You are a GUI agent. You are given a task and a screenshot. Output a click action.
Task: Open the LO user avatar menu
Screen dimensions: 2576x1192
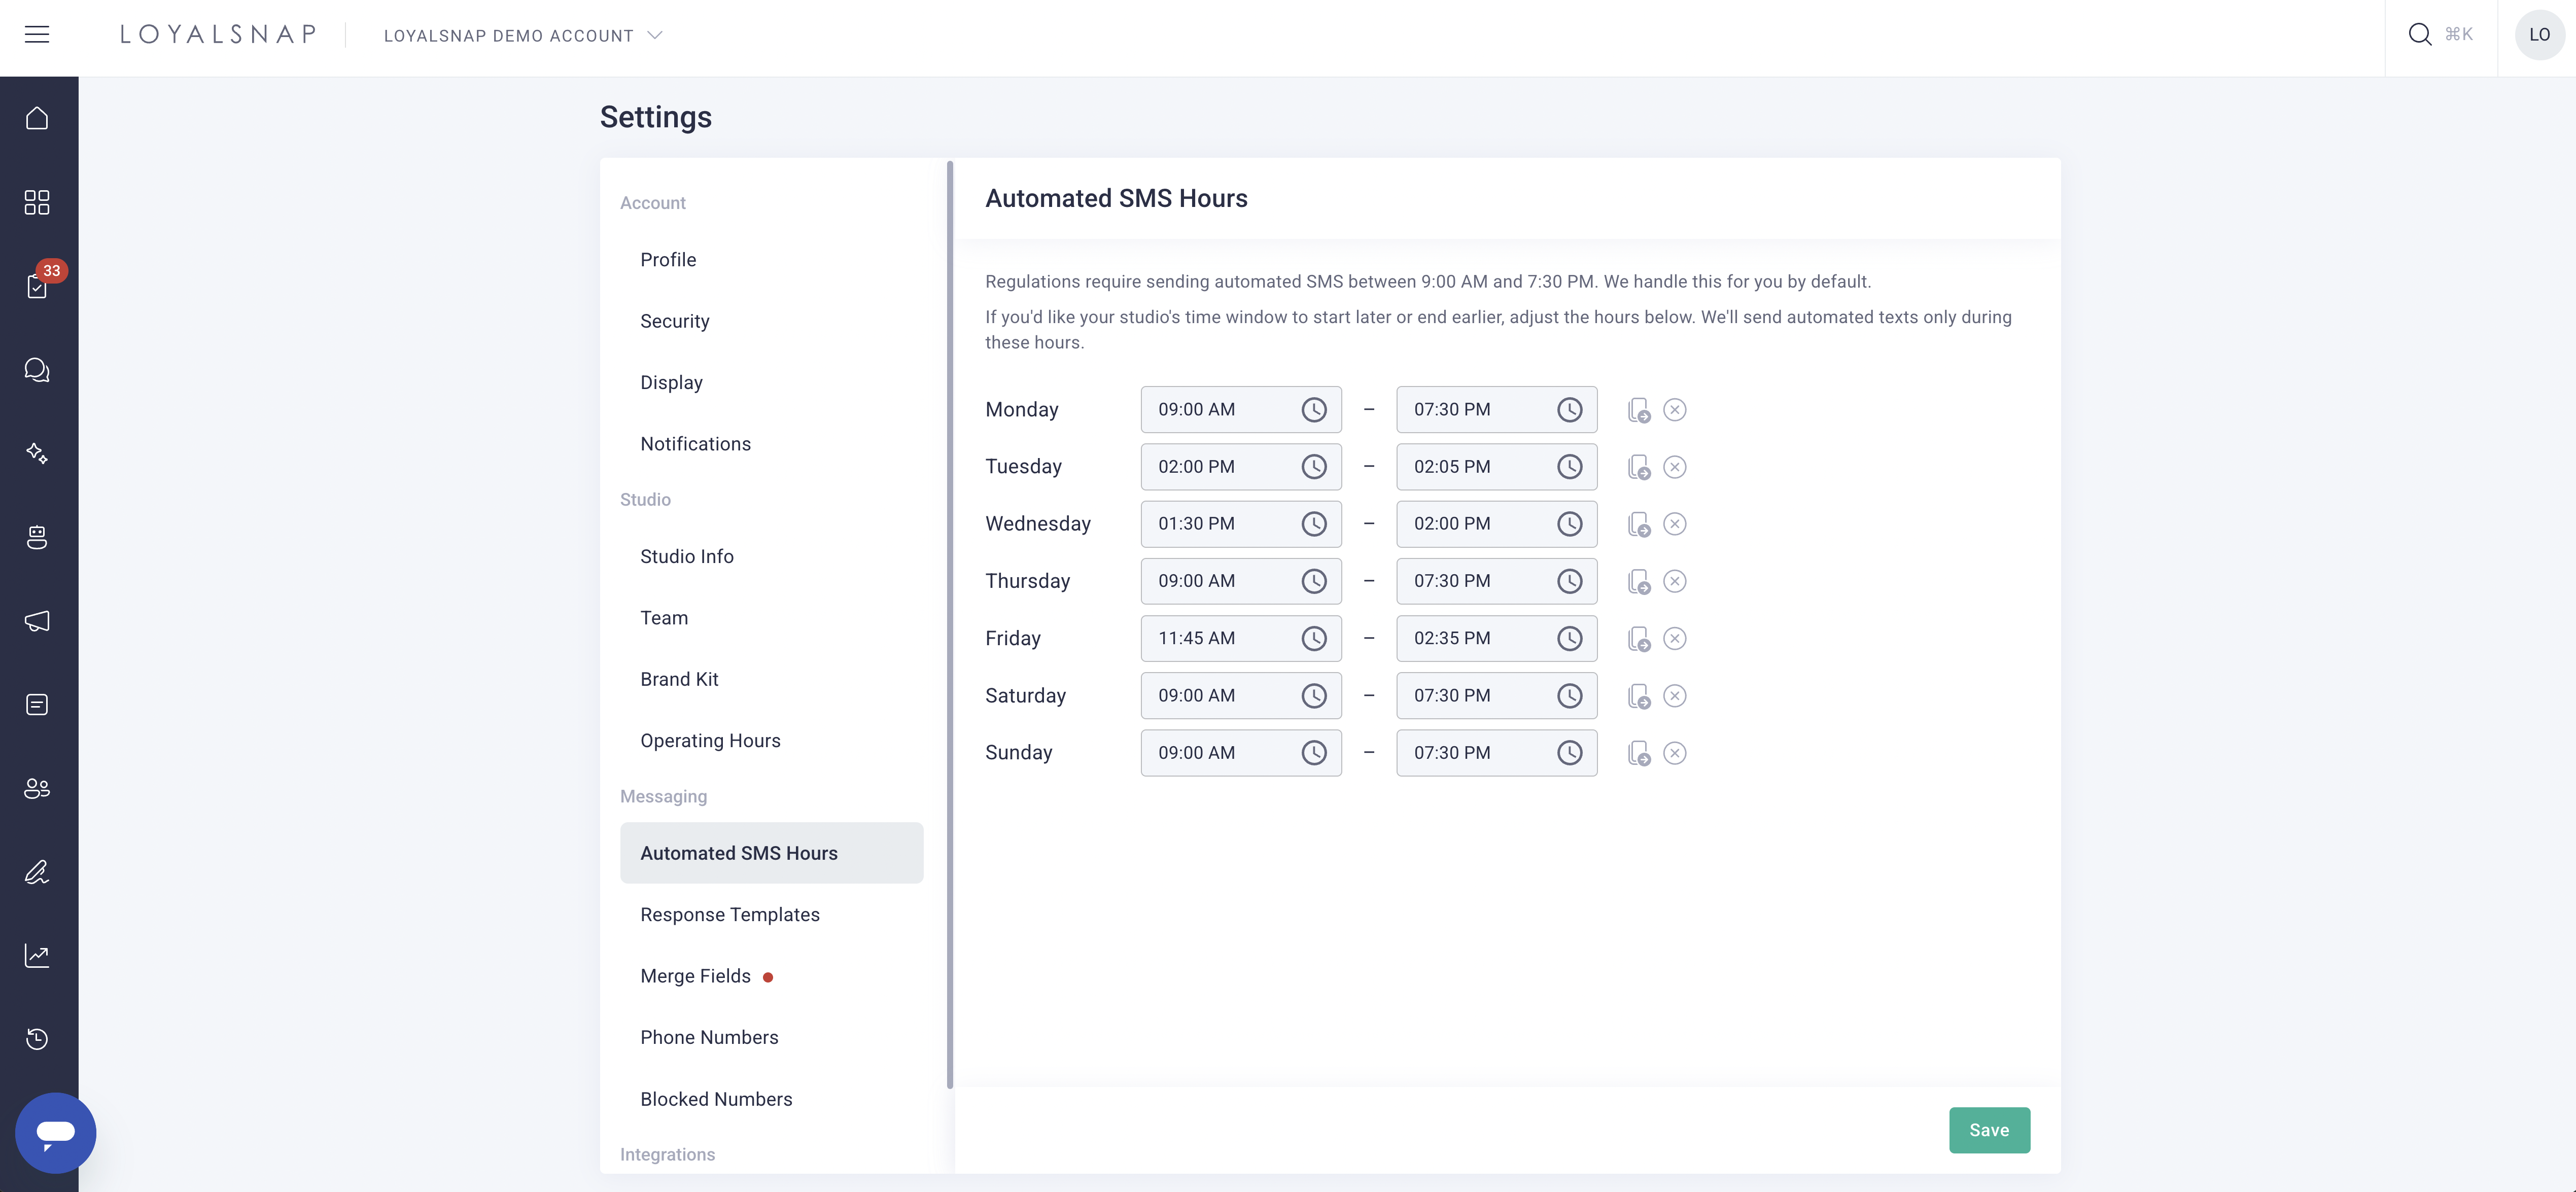2539,35
